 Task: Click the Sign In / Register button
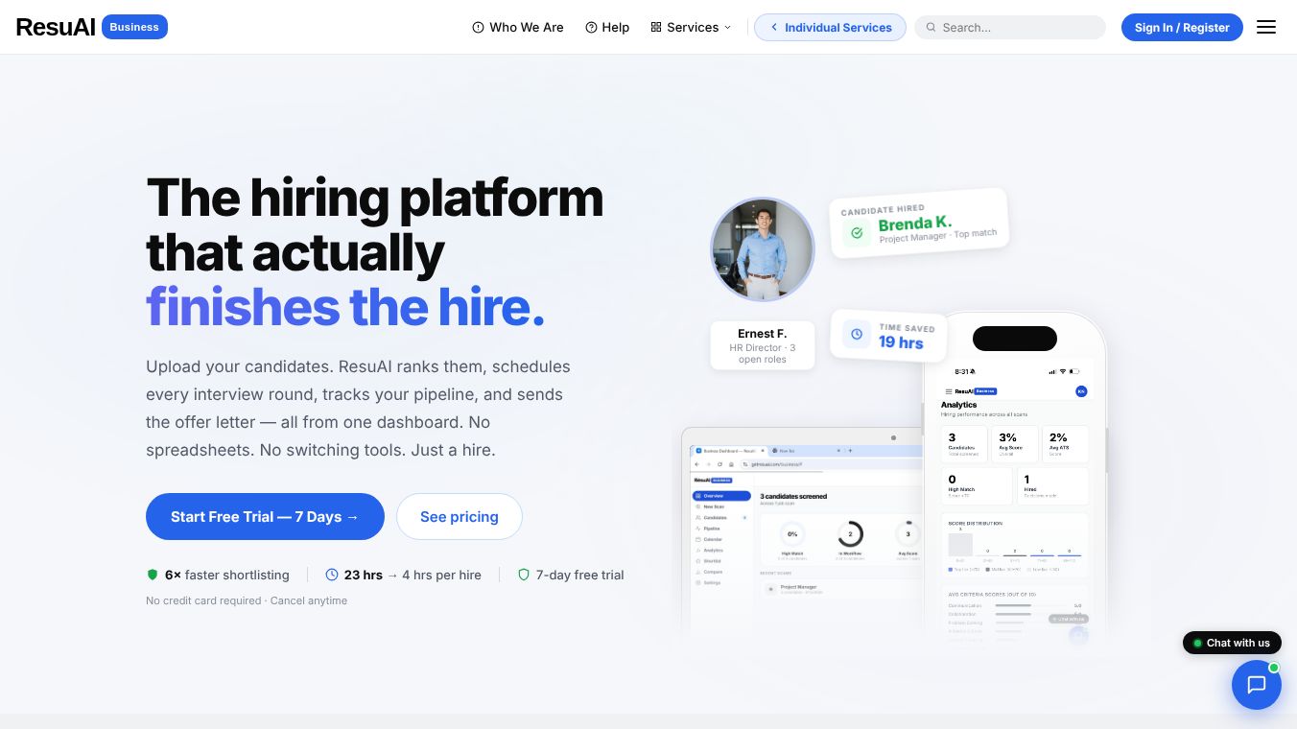[x=1182, y=27]
